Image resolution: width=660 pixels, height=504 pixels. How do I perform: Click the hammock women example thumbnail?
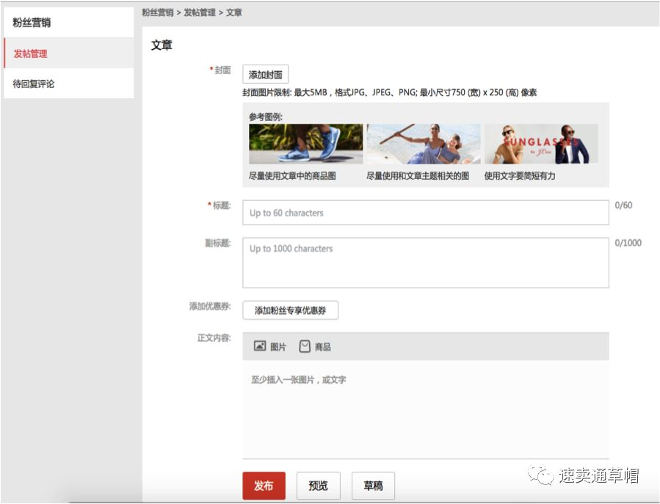click(424, 144)
